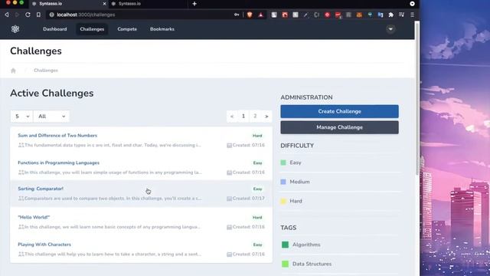Viewport: 490px width, 276px height.
Task: Click the Challenges breadcrumb link
Action: [x=46, y=71]
